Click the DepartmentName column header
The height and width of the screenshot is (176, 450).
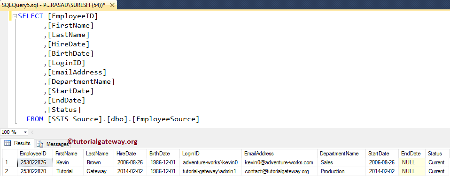pos(341,154)
